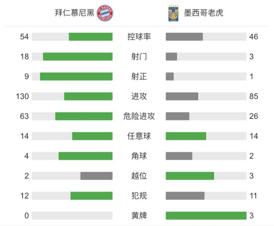Select the 射门 stat label
Image resolution: width=274 pixels, height=226 pixels.
[139, 57]
